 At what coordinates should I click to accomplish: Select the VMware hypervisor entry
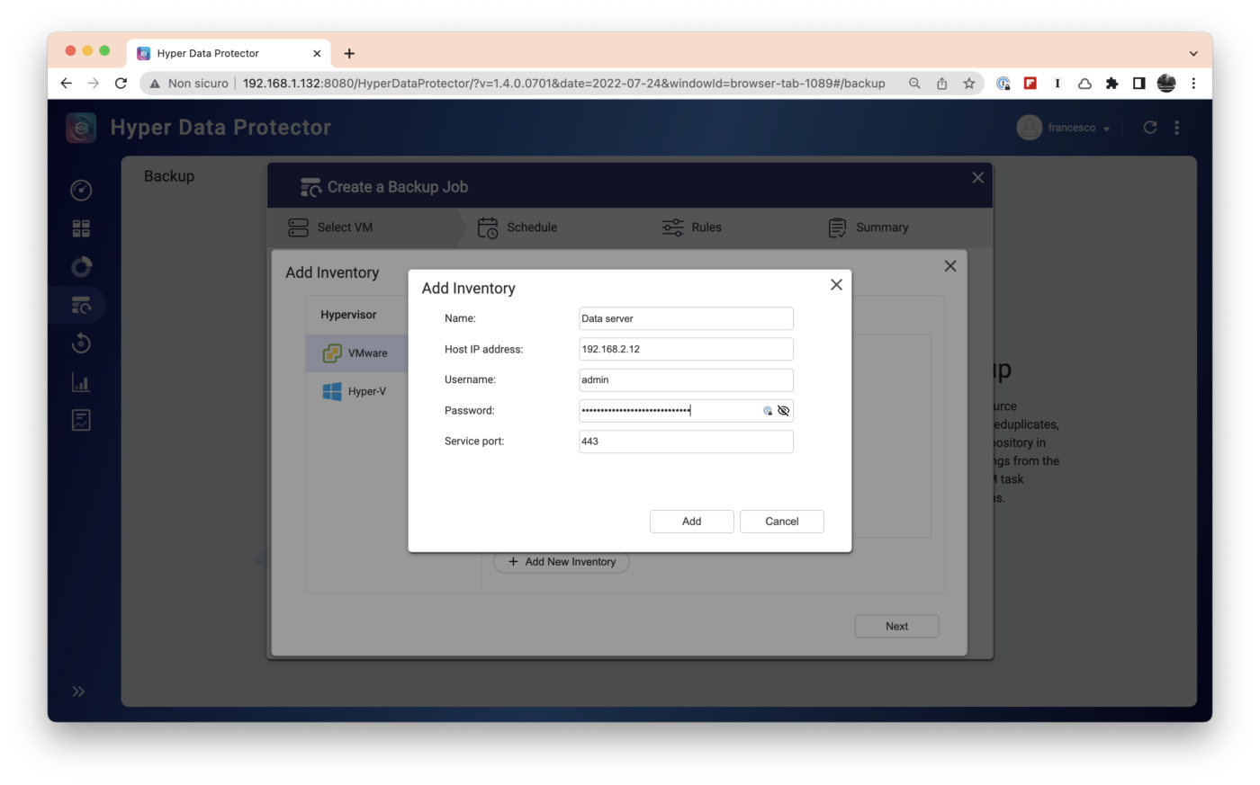[356, 353]
